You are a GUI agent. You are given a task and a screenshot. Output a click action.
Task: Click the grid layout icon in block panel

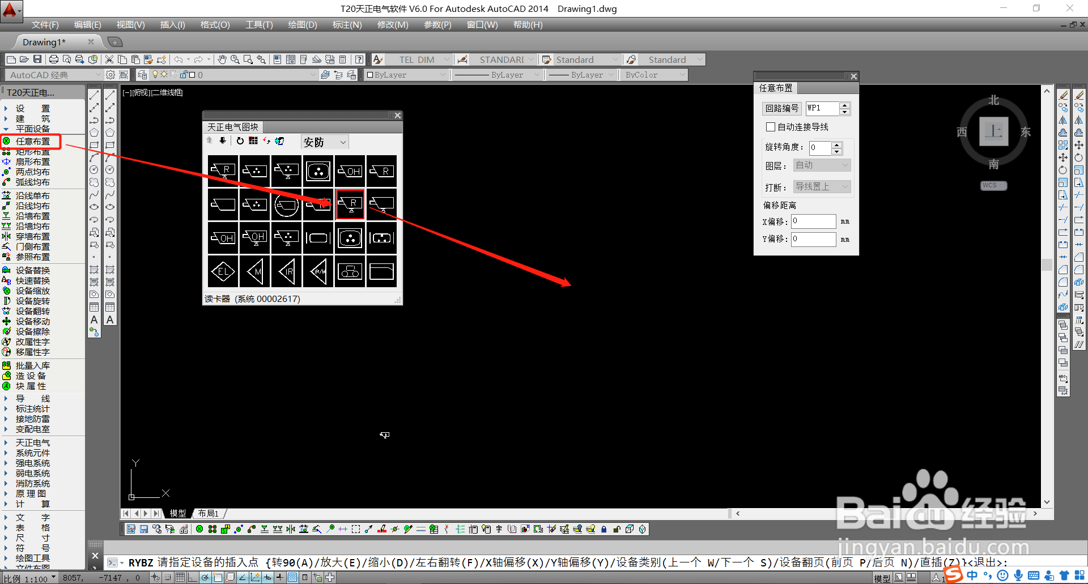click(253, 141)
